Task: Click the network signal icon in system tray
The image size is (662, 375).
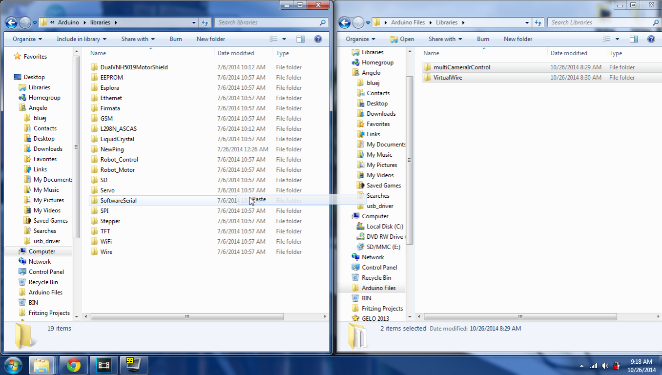Action: point(594,366)
